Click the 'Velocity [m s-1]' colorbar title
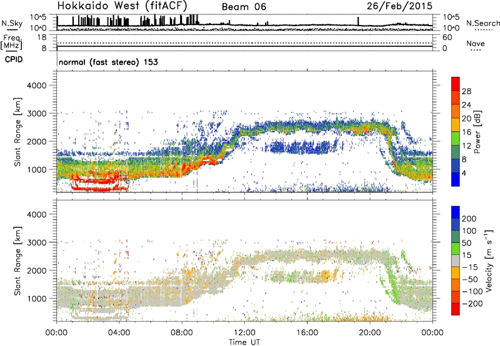 [489, 260]
